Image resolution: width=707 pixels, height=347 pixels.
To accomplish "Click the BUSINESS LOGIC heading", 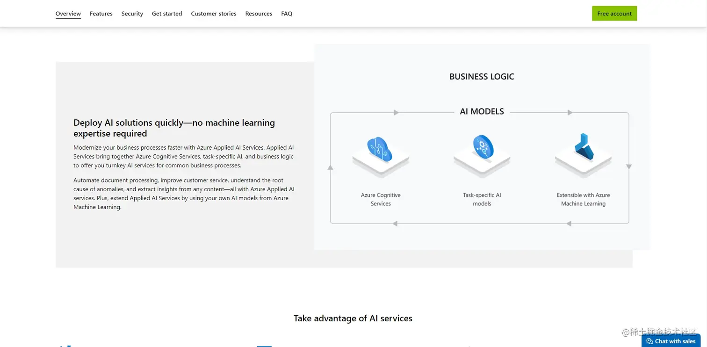I will [482, 77].
